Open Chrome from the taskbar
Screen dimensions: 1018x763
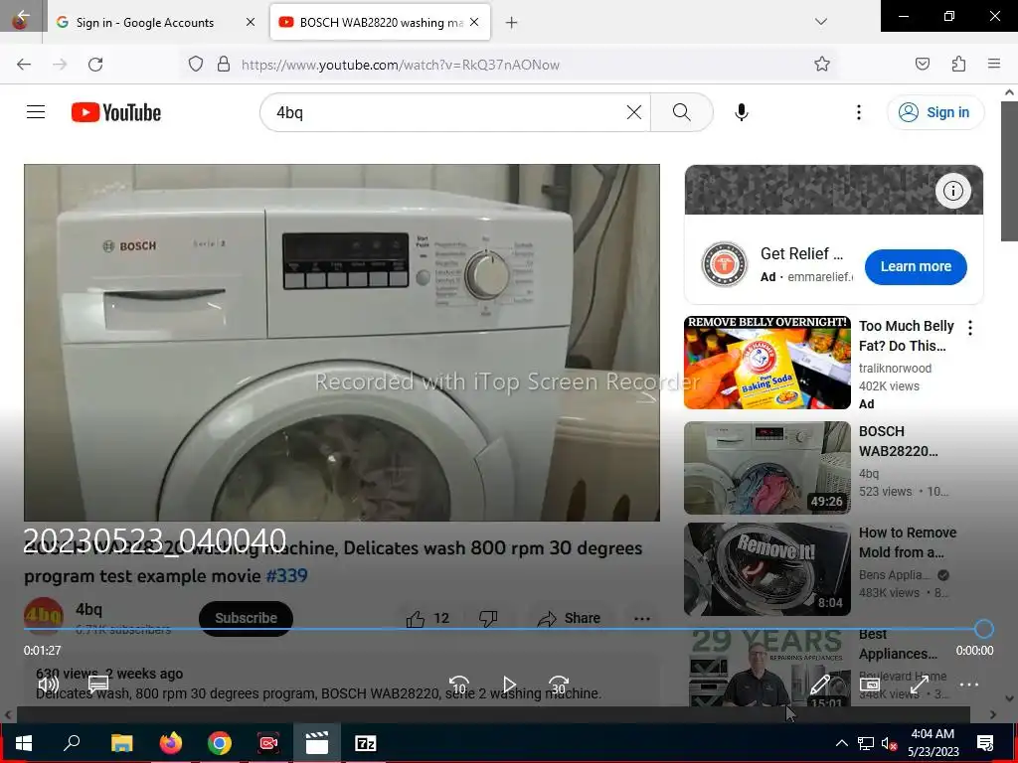220,743
